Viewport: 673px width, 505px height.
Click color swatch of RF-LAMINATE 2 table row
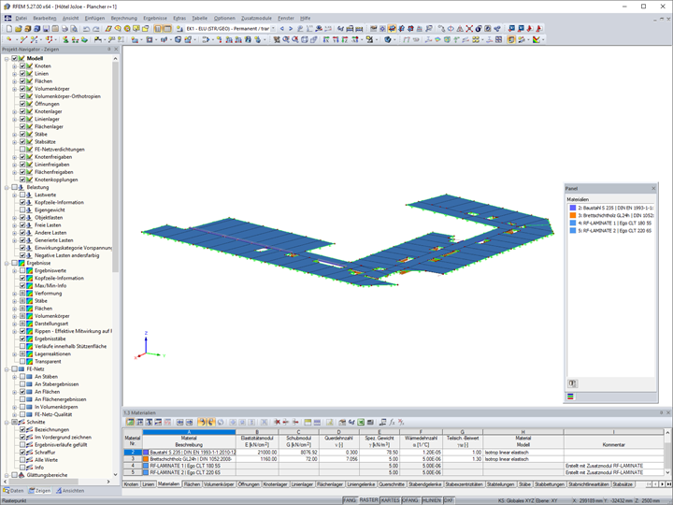pyautogui.click(x=146, y=472)
